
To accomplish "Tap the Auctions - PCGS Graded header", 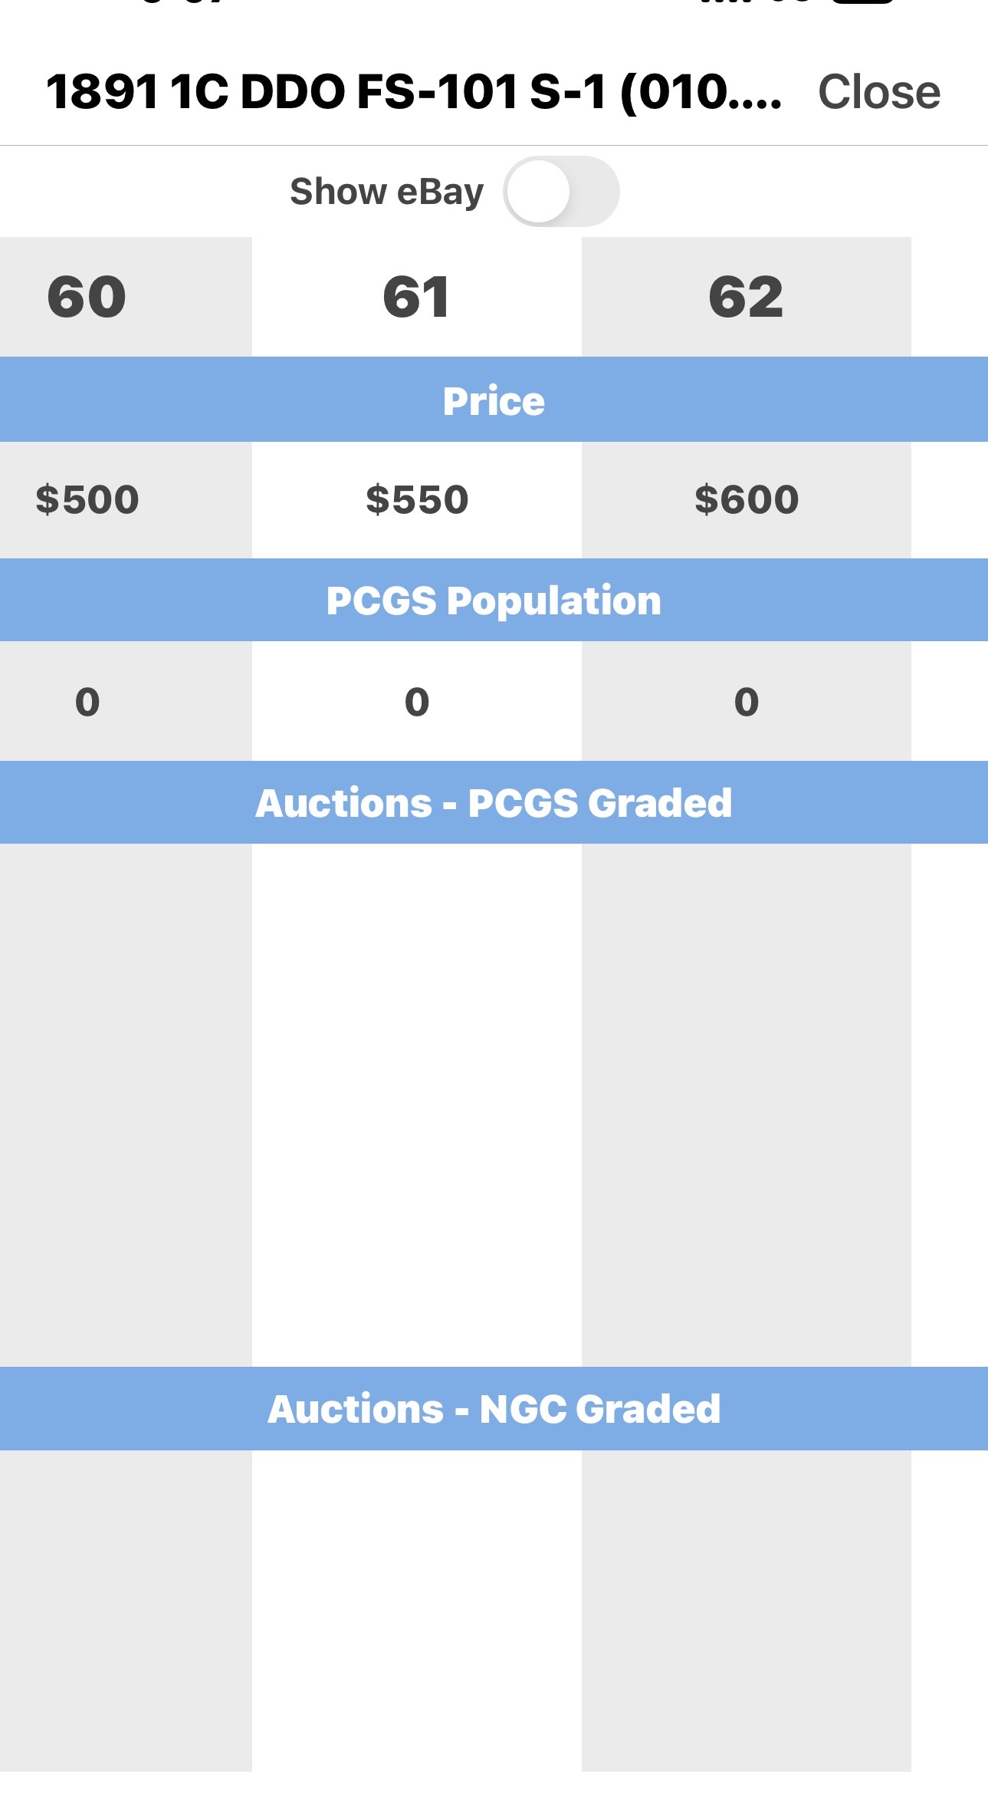I will 494,802.
